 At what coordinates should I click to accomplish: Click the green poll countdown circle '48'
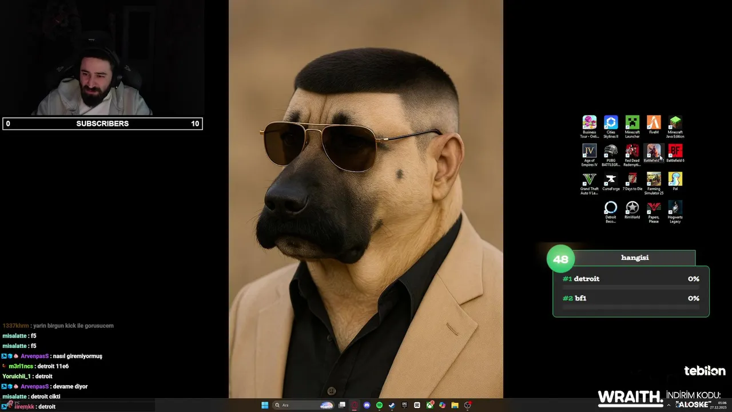(x=560, y=259)
